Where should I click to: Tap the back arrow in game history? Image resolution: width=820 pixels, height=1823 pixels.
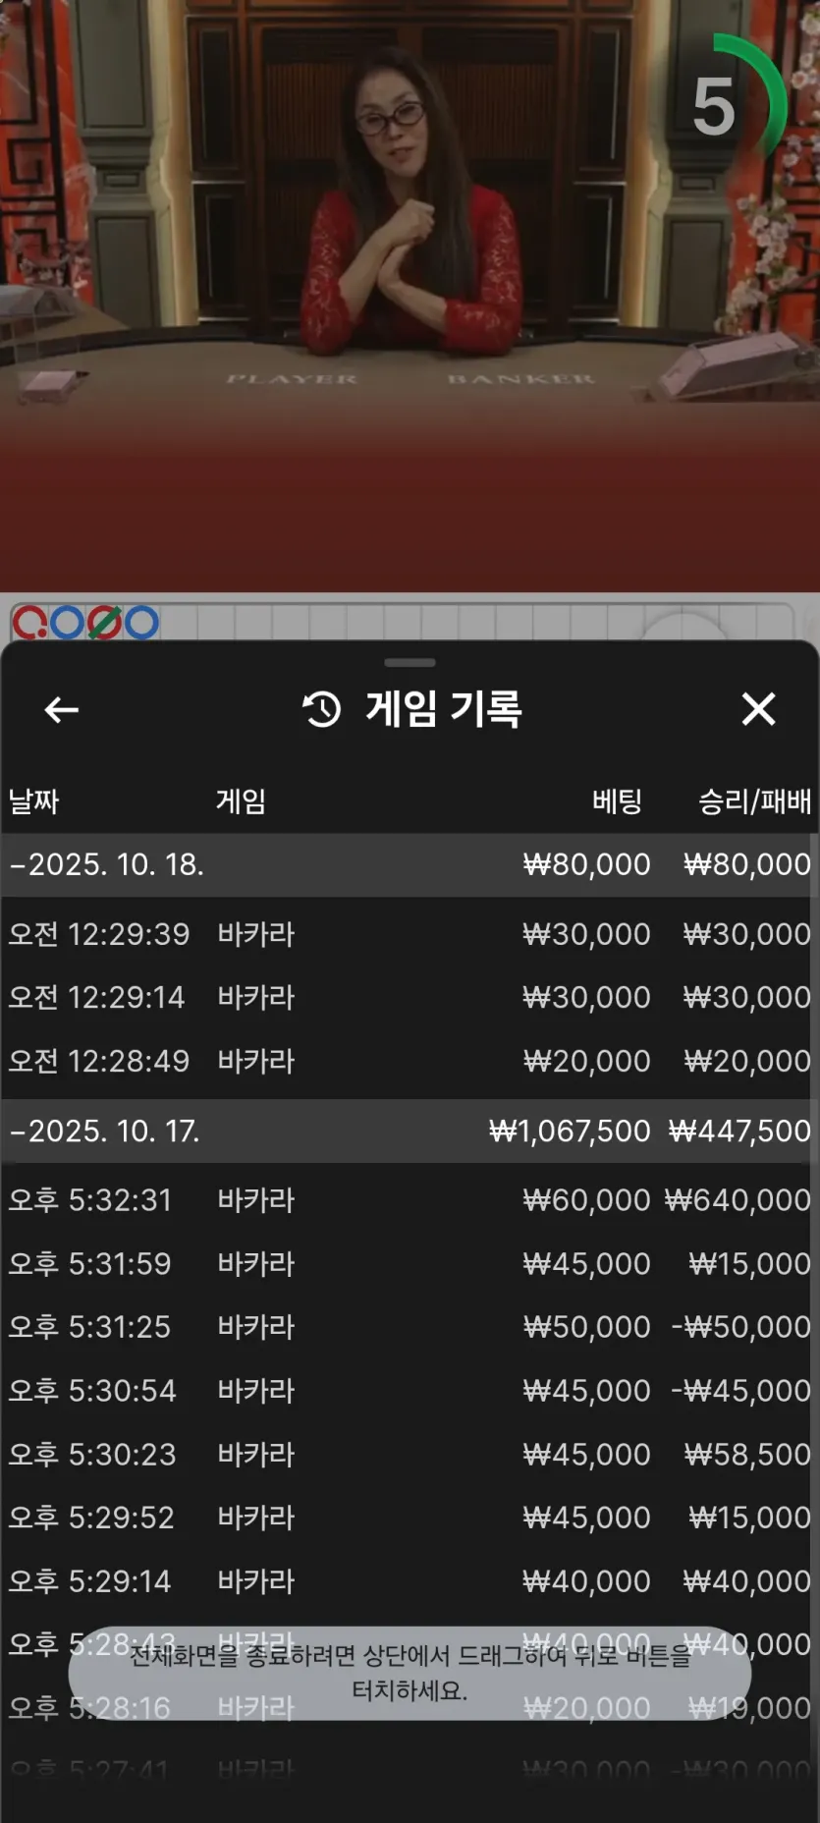[61, 709]
